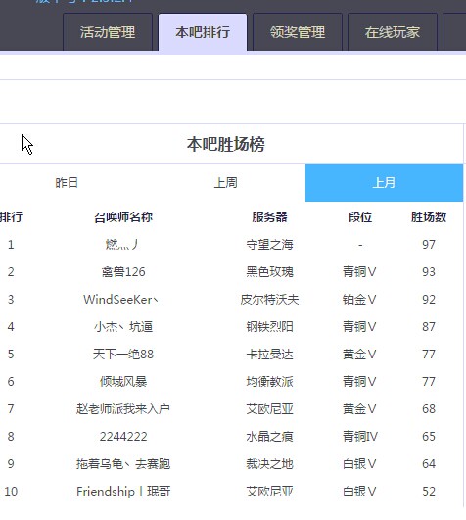Select summoner 2244222
Screen dimensions: 466x520
coord(123,437)
